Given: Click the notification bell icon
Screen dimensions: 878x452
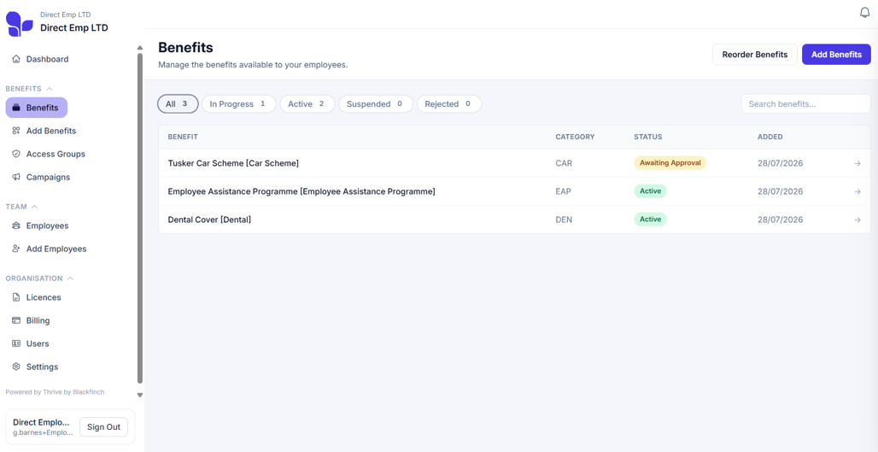Looking at the screenshot, I should point(864,13).
